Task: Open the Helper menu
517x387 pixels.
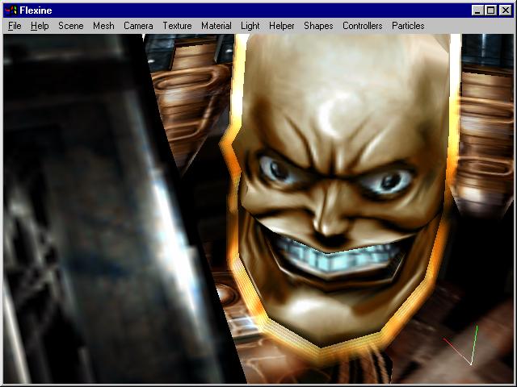Action: [x=282, y=26]
